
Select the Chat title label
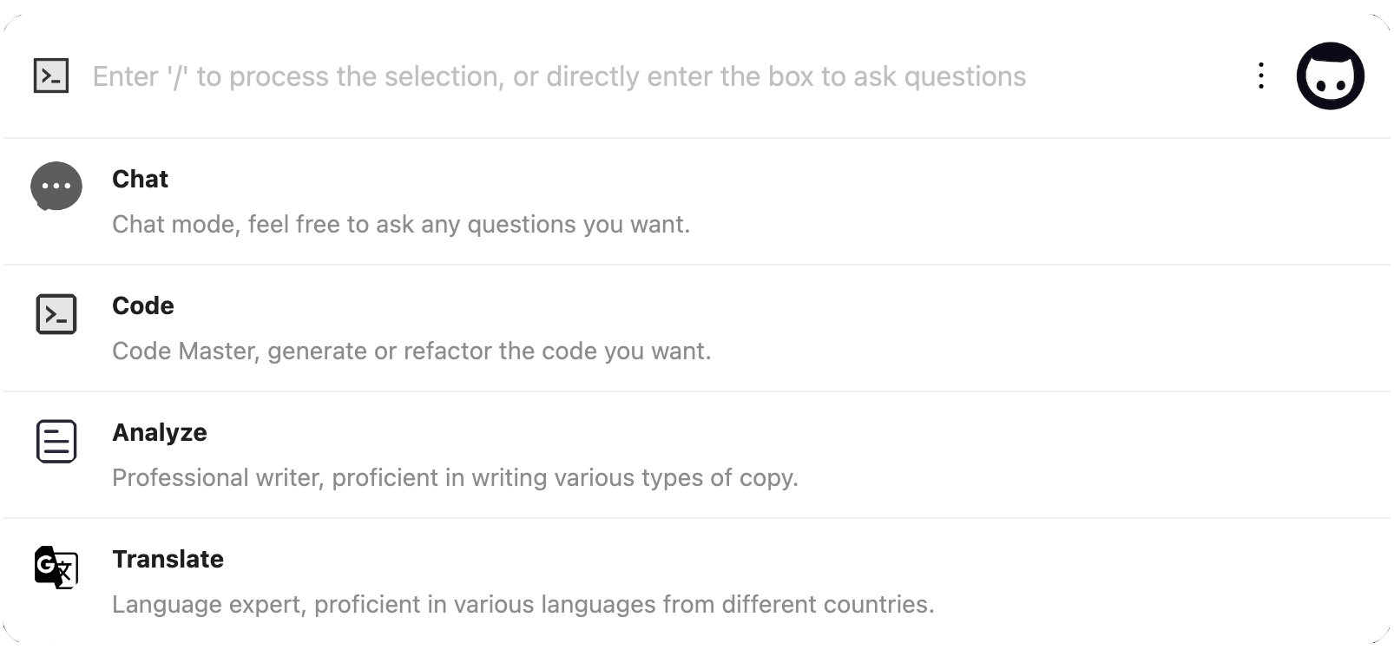coord(140,179)
